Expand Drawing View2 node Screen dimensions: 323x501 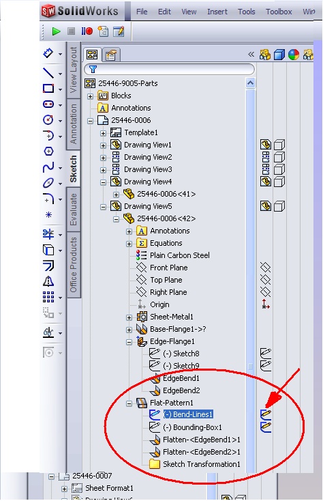point(103,158)
